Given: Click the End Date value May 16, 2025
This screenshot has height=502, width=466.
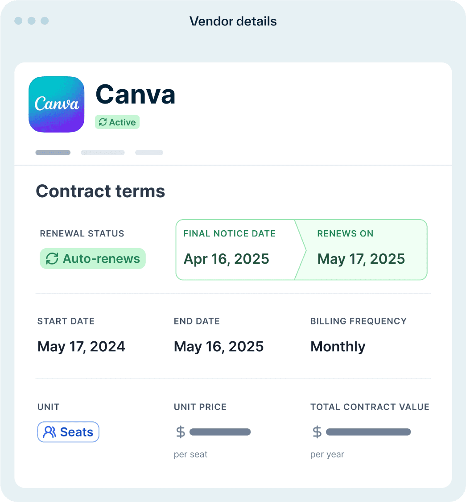Looking at the screenshot, I should click(219, 347).
